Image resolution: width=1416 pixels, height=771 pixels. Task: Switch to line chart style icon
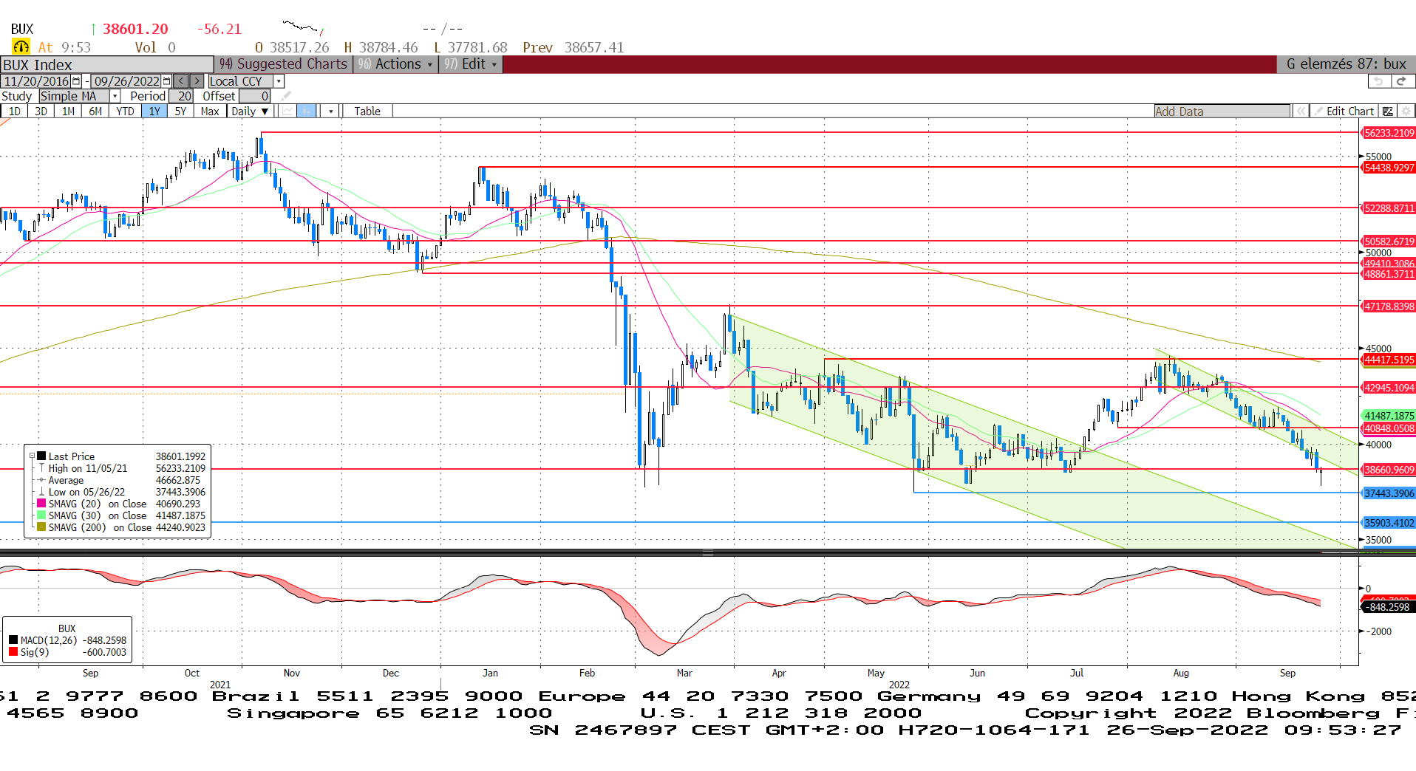tap(287, 111)
